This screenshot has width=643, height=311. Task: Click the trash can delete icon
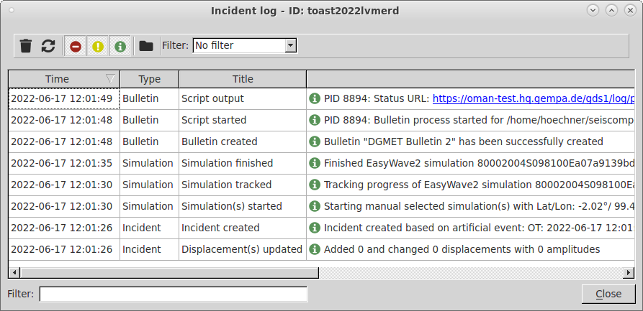pyautogui.click(x=26, y=45)
